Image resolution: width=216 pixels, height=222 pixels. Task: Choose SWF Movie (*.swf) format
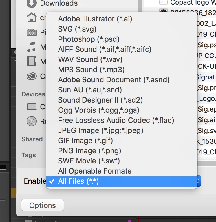pos(122,161)
